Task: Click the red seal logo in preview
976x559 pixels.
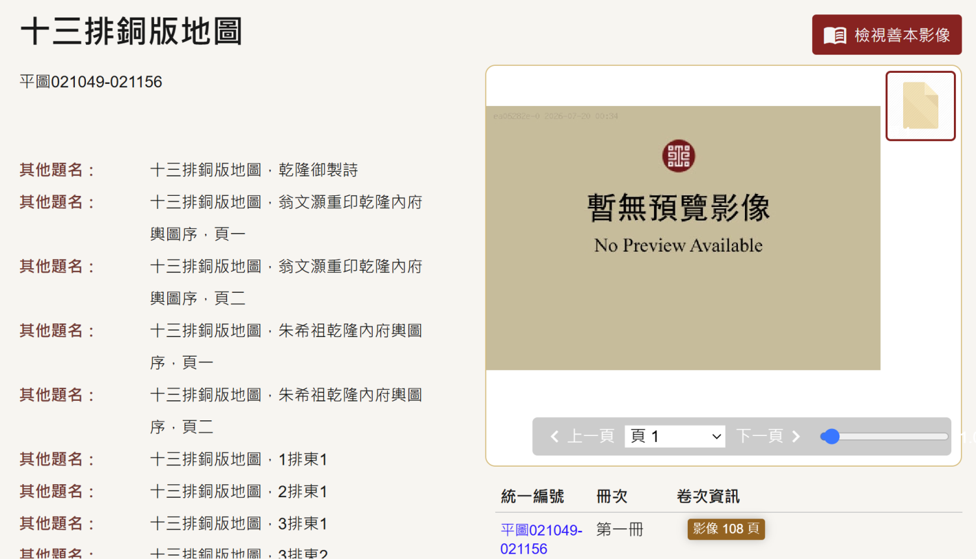Action: pyautogui.click(x=679, y=156)
